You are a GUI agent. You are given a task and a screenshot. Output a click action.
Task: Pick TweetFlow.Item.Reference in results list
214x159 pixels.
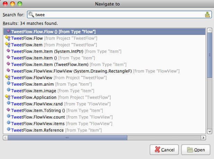[37, 130]
